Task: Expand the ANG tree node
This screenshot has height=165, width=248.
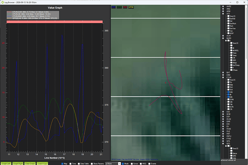Action: 223,9
